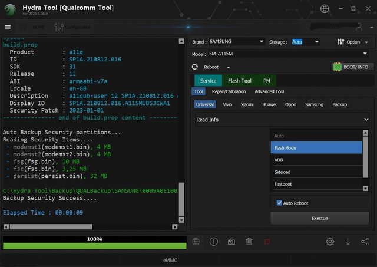Clear log with trash icon

pyautogui.click(x=249, y=242)
